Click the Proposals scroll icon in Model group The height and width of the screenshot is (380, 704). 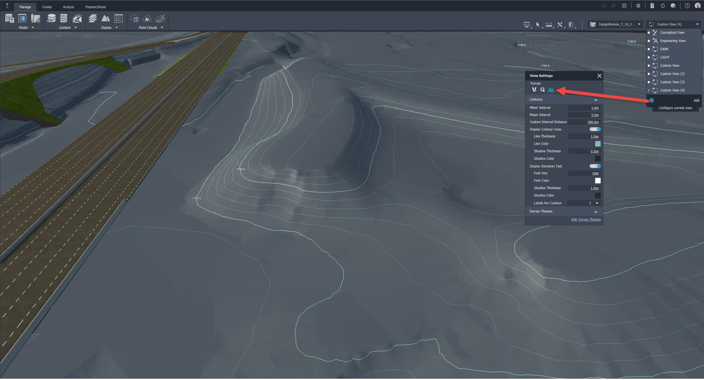click(35, 19)
